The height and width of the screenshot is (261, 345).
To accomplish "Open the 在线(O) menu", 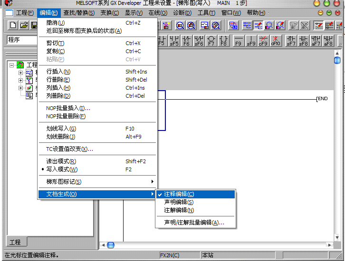I will coord(158,13).
